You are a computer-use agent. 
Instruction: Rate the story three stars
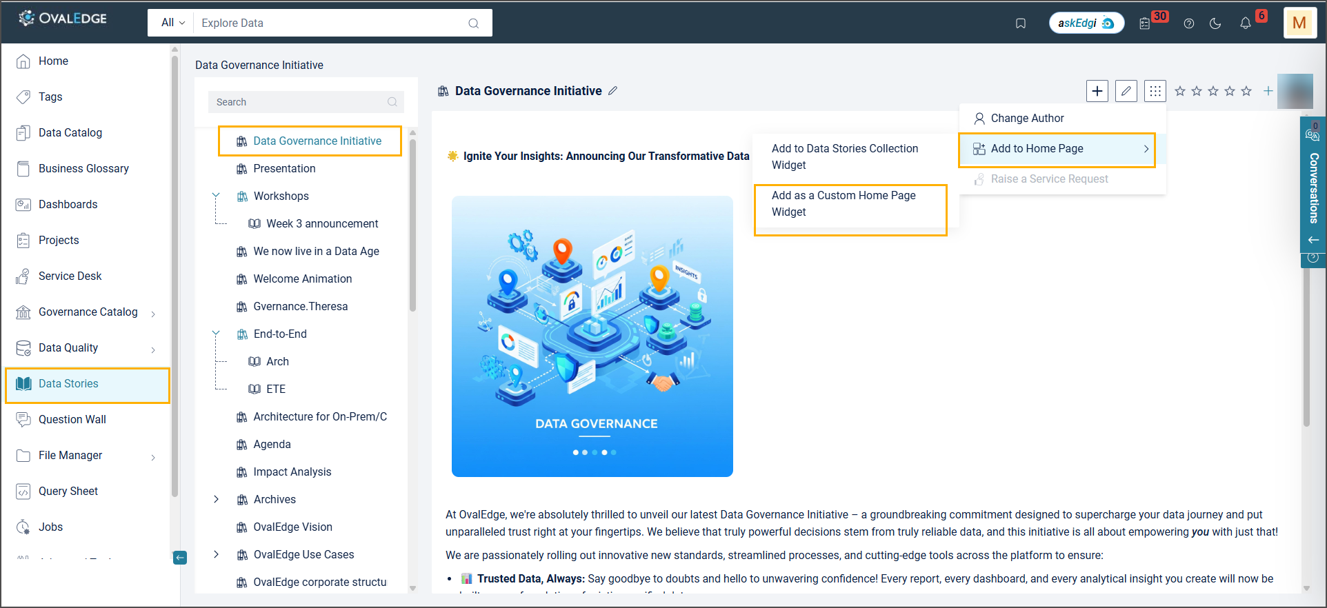[x=1213, y=91]
